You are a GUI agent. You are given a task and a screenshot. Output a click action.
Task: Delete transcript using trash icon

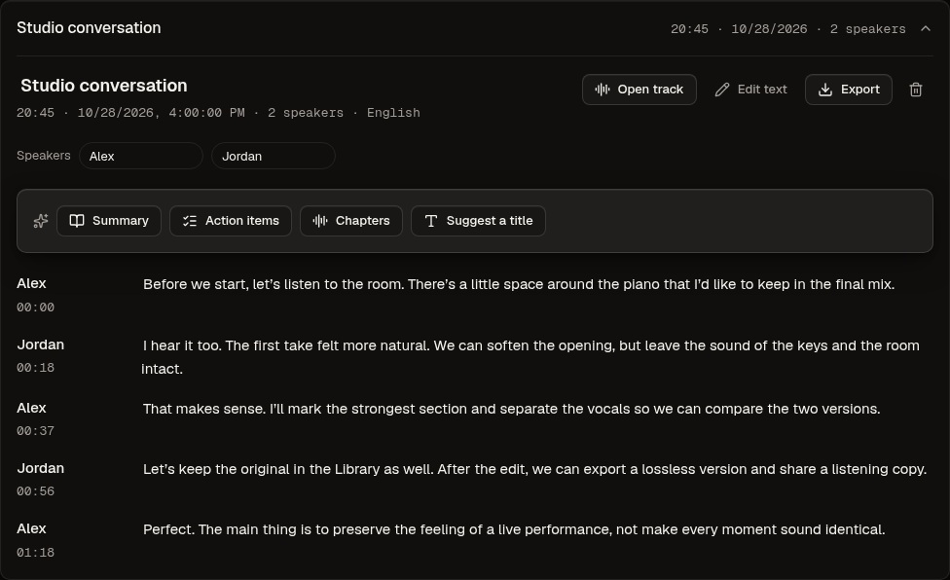tap(916, 90)
